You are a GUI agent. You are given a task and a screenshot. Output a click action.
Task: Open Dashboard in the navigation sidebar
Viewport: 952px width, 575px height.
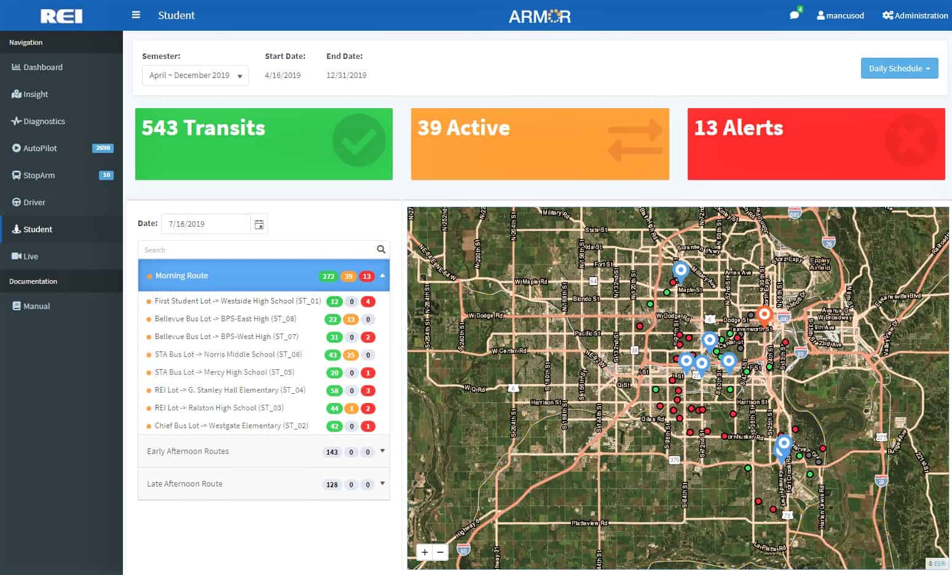[42, 67]
